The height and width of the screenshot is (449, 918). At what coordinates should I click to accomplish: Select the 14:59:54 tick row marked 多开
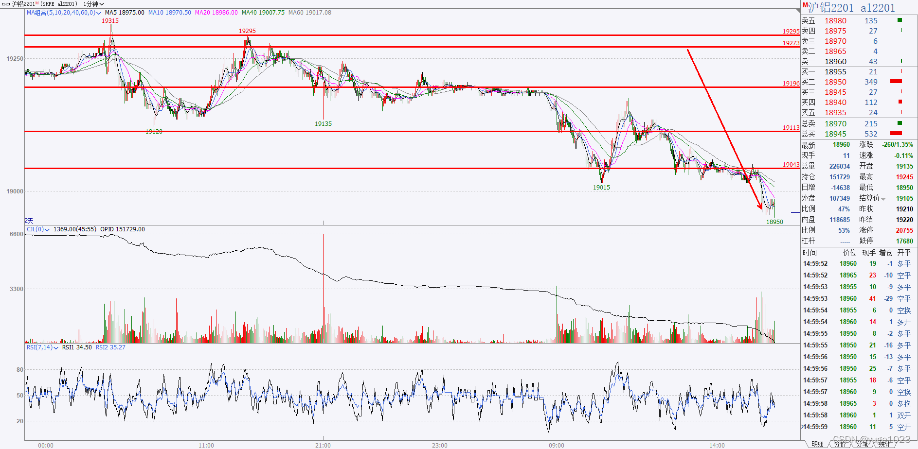tap(859, 322)
